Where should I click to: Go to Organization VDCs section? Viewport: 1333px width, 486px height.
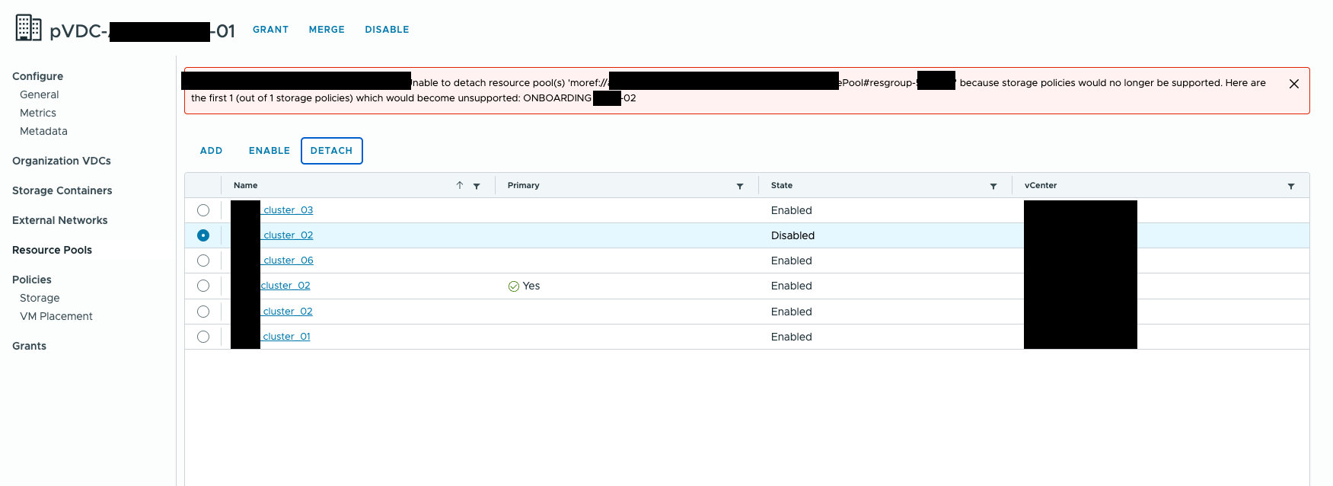tap(61, 161)
